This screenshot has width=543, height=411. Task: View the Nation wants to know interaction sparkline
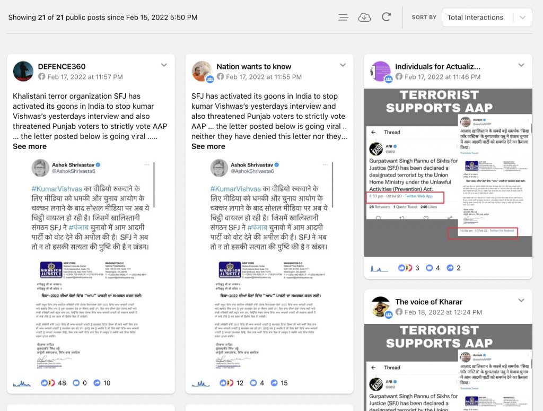tap(200, 383)
